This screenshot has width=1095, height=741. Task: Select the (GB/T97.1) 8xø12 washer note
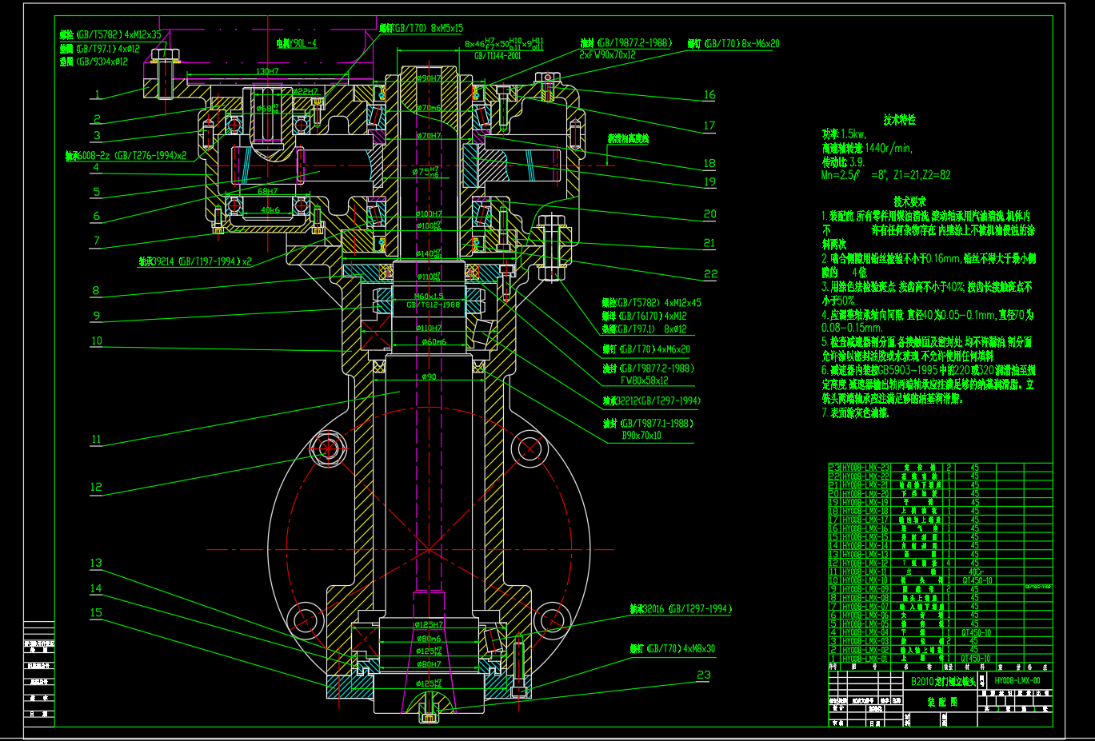click(645, 329)
